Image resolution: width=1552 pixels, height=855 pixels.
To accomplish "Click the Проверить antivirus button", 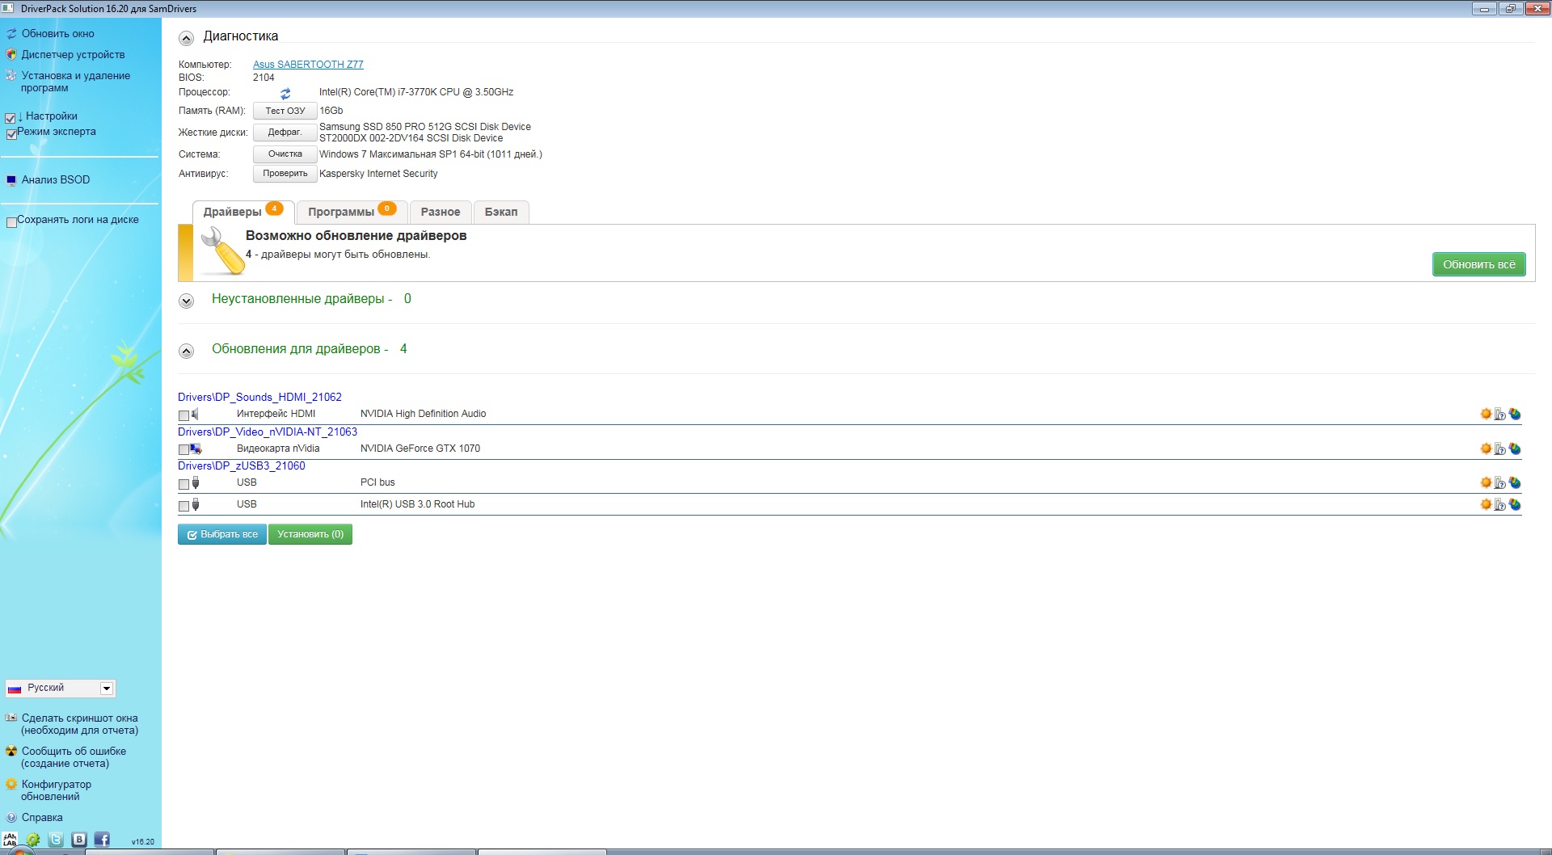I will [x=285, y=174].
